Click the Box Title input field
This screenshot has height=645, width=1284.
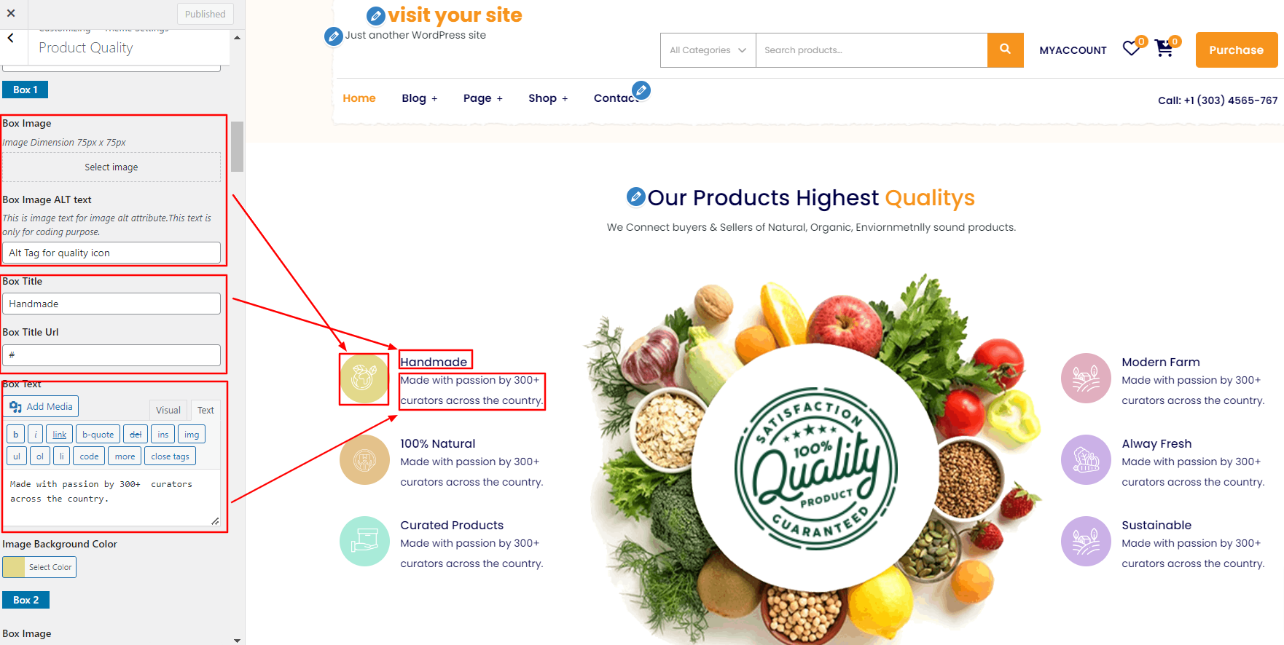coord(111,304)
